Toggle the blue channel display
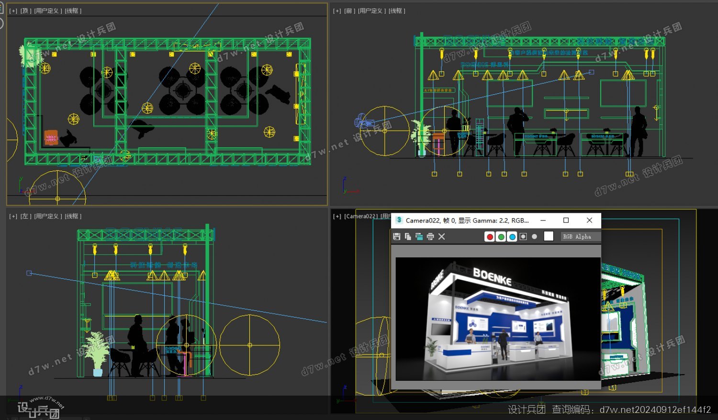This screenshot has width=718, height=420. coord(512,236)
